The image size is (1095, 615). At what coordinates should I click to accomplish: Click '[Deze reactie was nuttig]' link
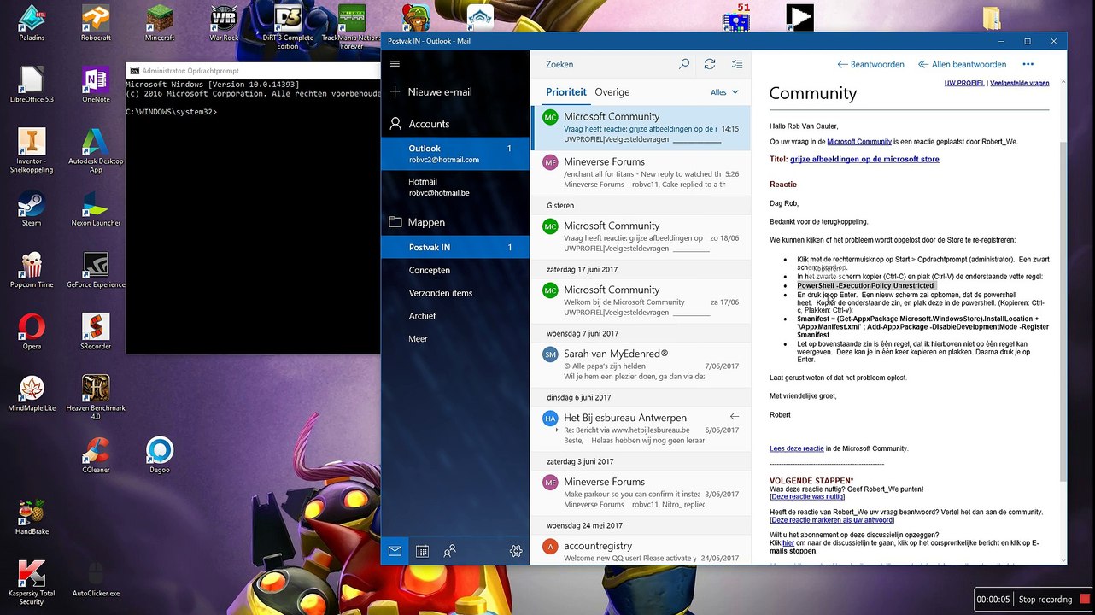[x=807, y=496]
